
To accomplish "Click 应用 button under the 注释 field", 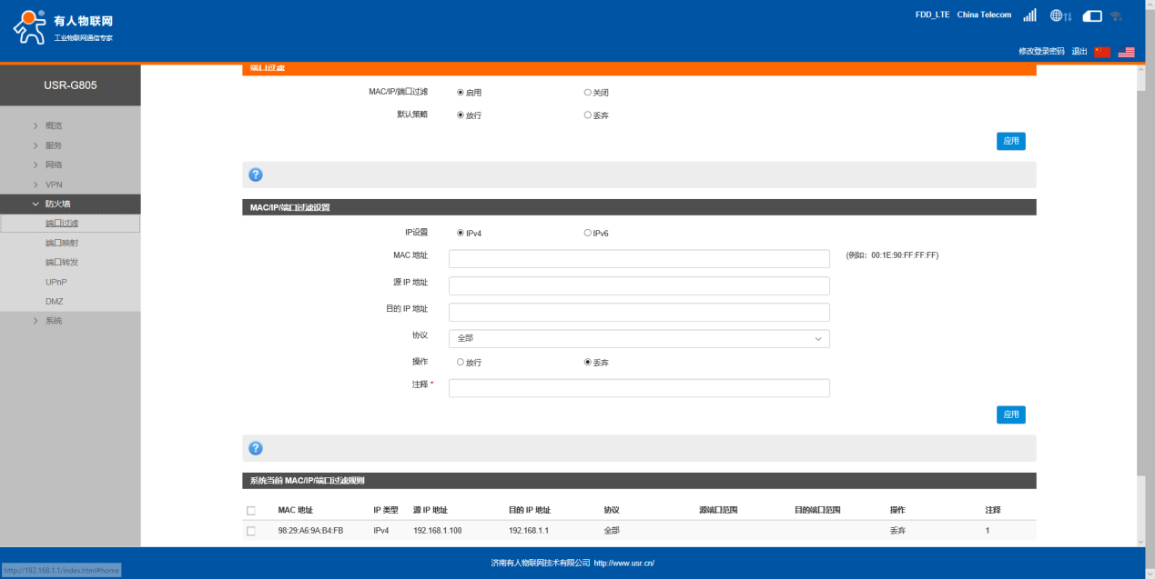I will 1010,414.
